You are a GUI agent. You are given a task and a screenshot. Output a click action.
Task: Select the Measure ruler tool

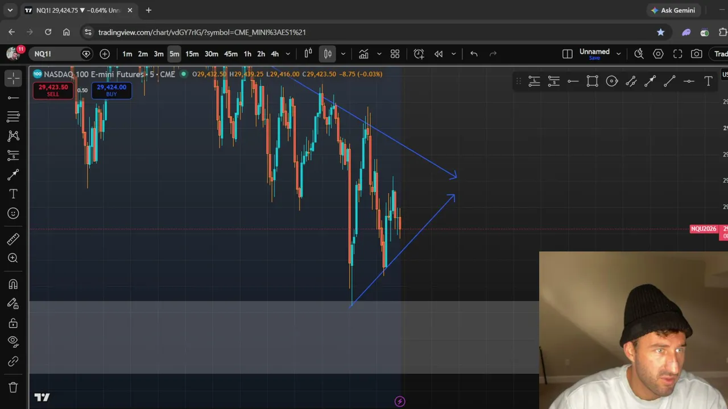(13, 239)
